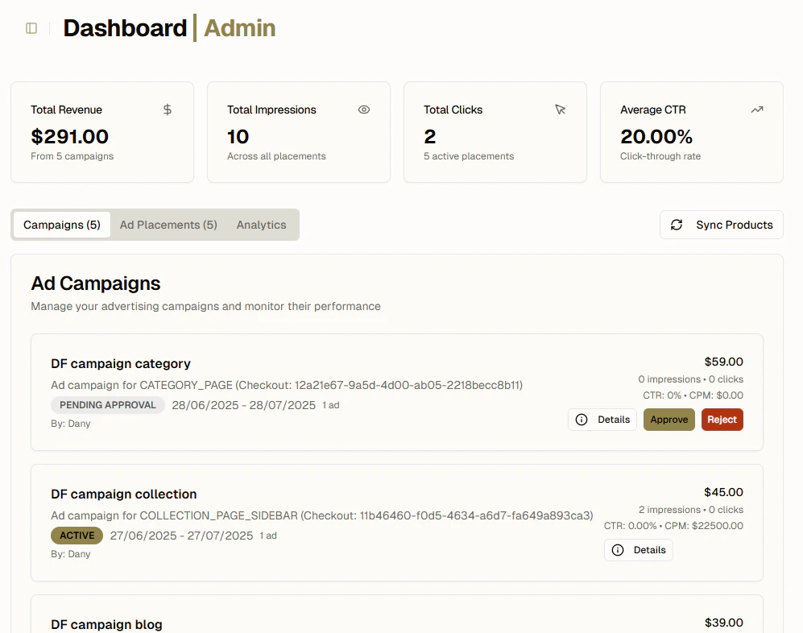803x633 pixels.
Task: Select the Analytics tab
Action: (261, 225)
